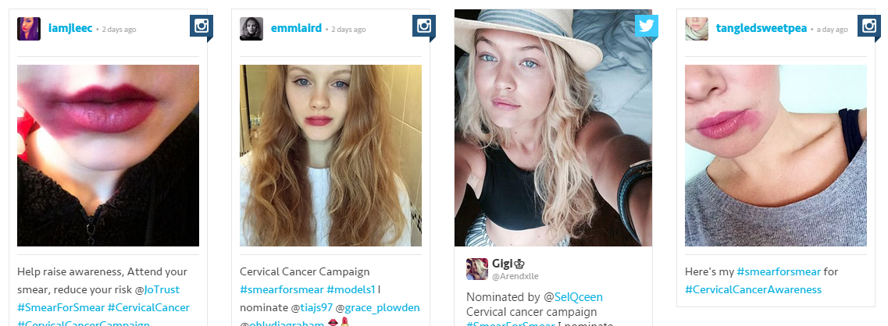Open the tangledsweetpea username link

(x=761, y=28)
